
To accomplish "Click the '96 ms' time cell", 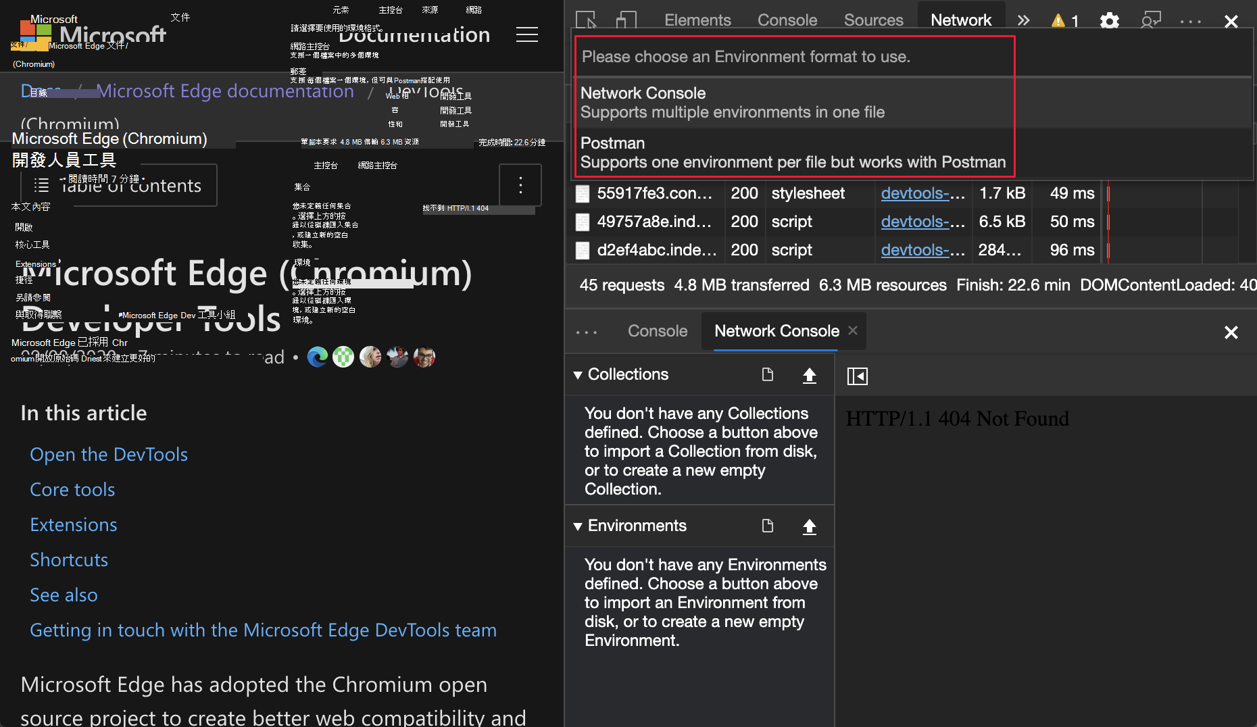I will point(1072,250).
